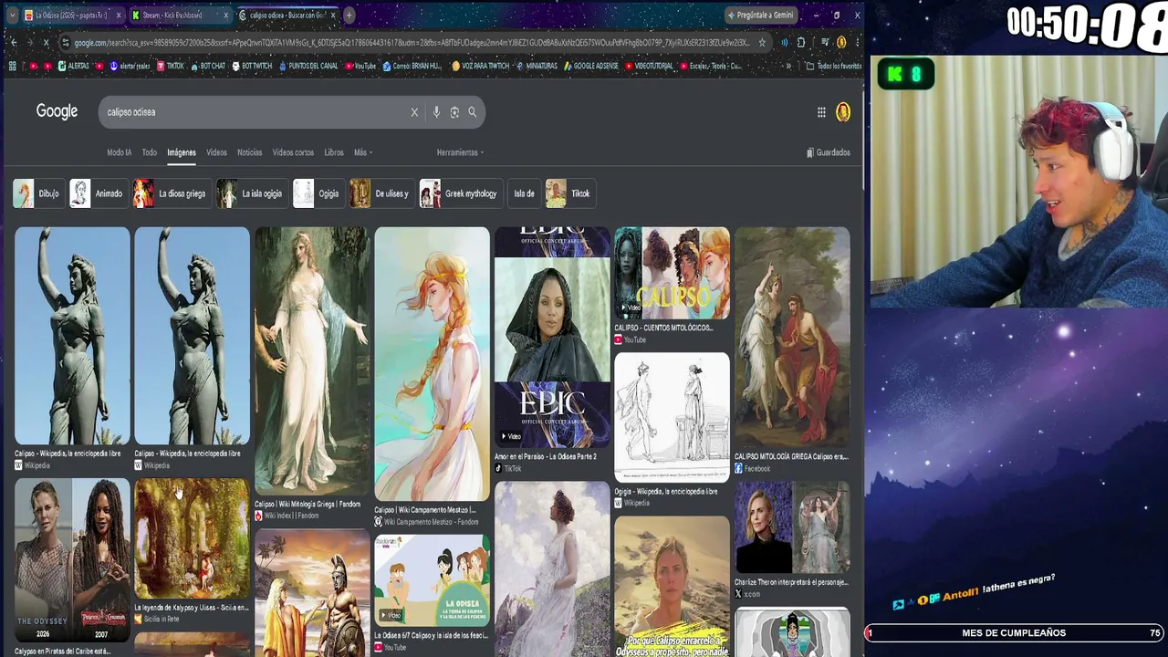Filter images by the 'Dibujo' chip
1168x657 pixels.
(x=37, y=193)
